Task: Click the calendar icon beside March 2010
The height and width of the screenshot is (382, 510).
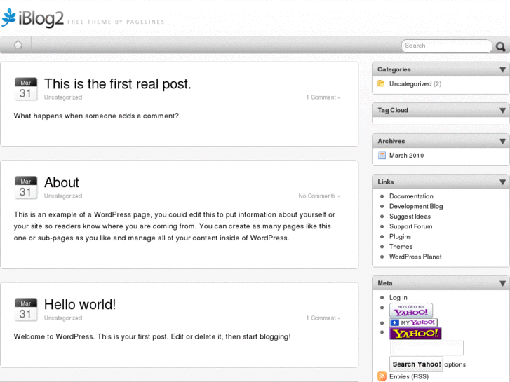Action: [x=382, y=156]
